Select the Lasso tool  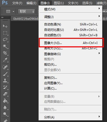click(5, 39)
